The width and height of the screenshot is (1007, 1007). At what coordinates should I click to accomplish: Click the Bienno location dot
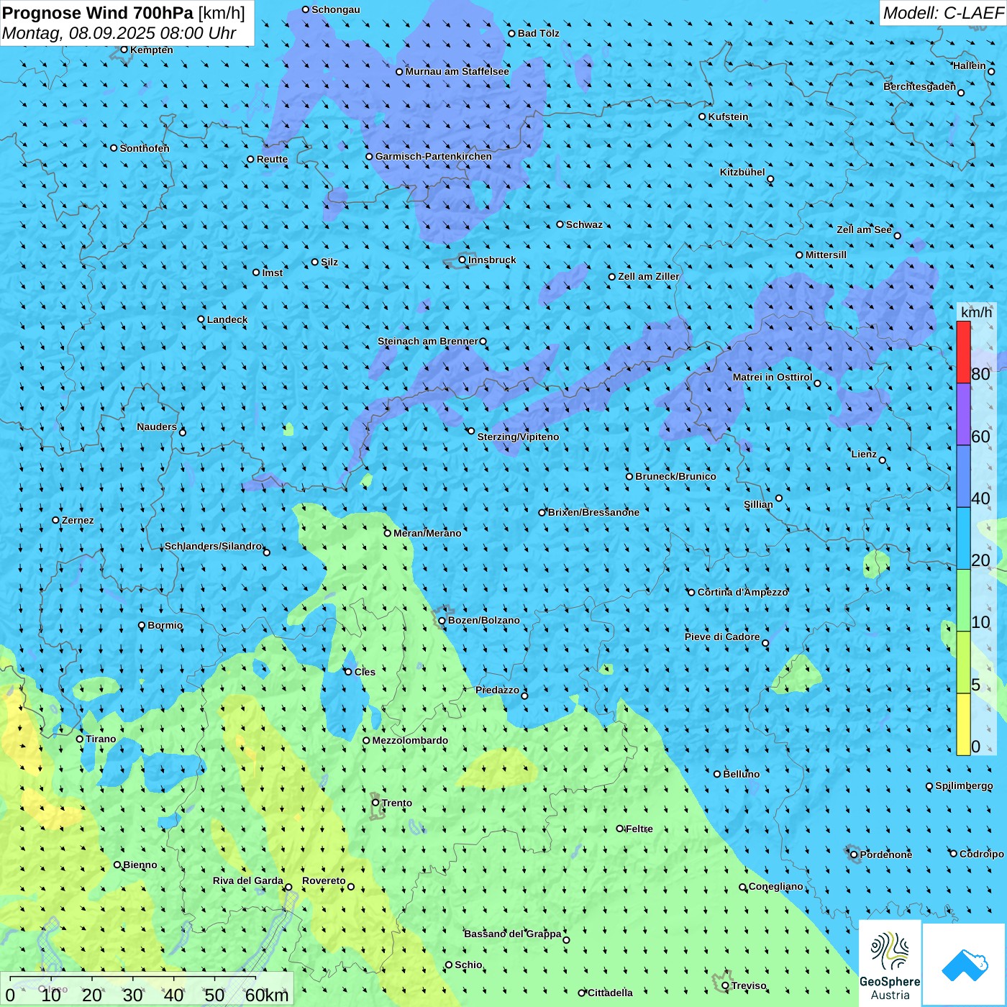[x=117, y=865]
